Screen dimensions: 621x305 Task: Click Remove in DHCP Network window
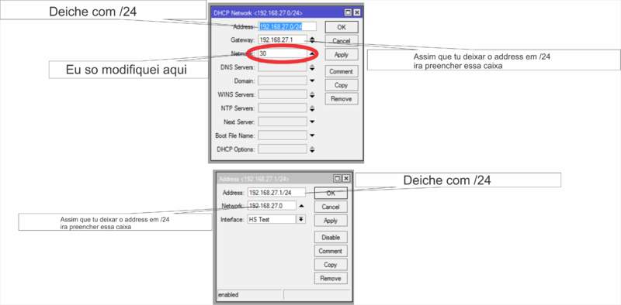(342, 99)
